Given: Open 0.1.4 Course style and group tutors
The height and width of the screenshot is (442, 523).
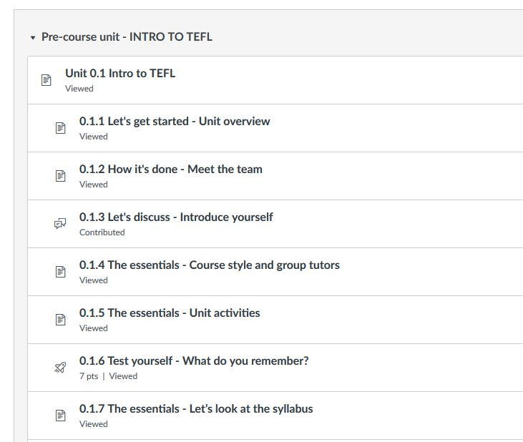Looking at the screenshot, I should (210, 265).
